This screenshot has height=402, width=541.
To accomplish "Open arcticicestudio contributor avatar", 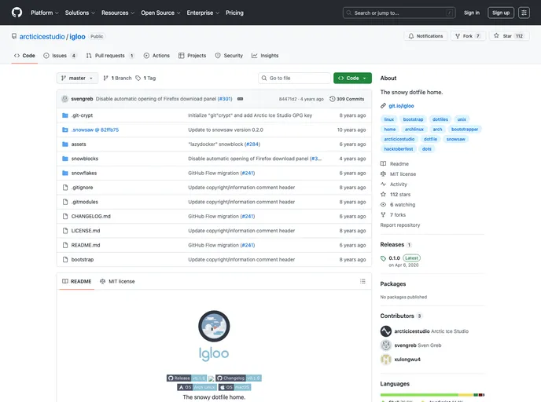I will (x=386, y=331).
